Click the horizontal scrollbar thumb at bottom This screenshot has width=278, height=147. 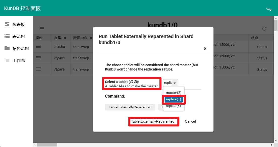click(x=47, y=145)
